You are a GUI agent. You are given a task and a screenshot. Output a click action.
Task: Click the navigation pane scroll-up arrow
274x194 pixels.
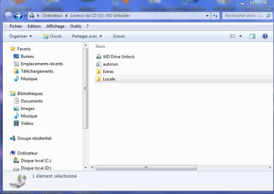tap(86, 45)
